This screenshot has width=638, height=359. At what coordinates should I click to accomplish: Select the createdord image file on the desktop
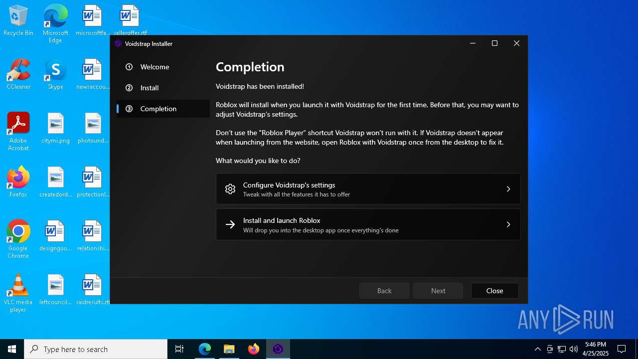click(x=55, y=182)
